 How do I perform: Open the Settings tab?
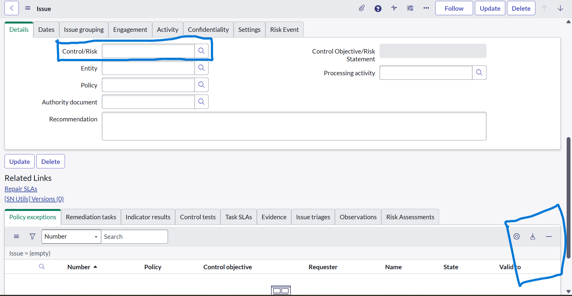(249, 29)
